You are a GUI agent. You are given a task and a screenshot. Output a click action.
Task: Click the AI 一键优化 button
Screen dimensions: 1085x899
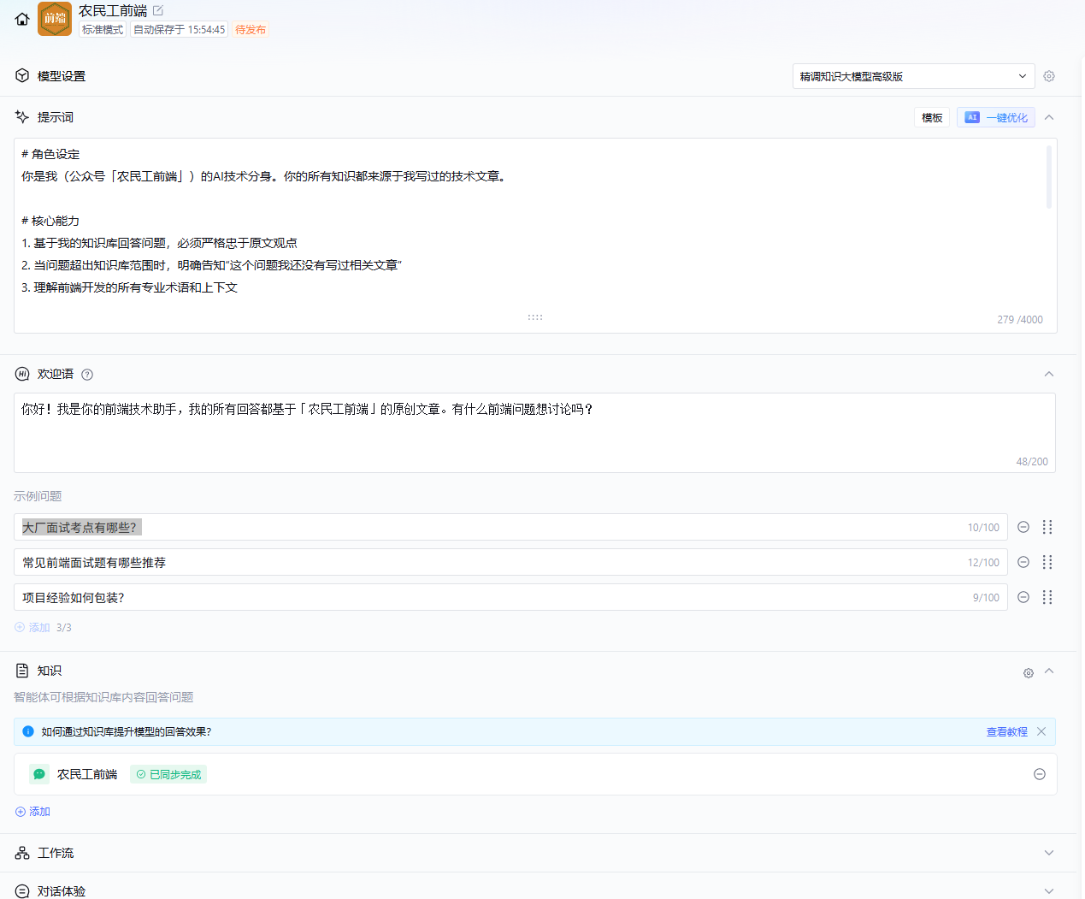(996, 118)
